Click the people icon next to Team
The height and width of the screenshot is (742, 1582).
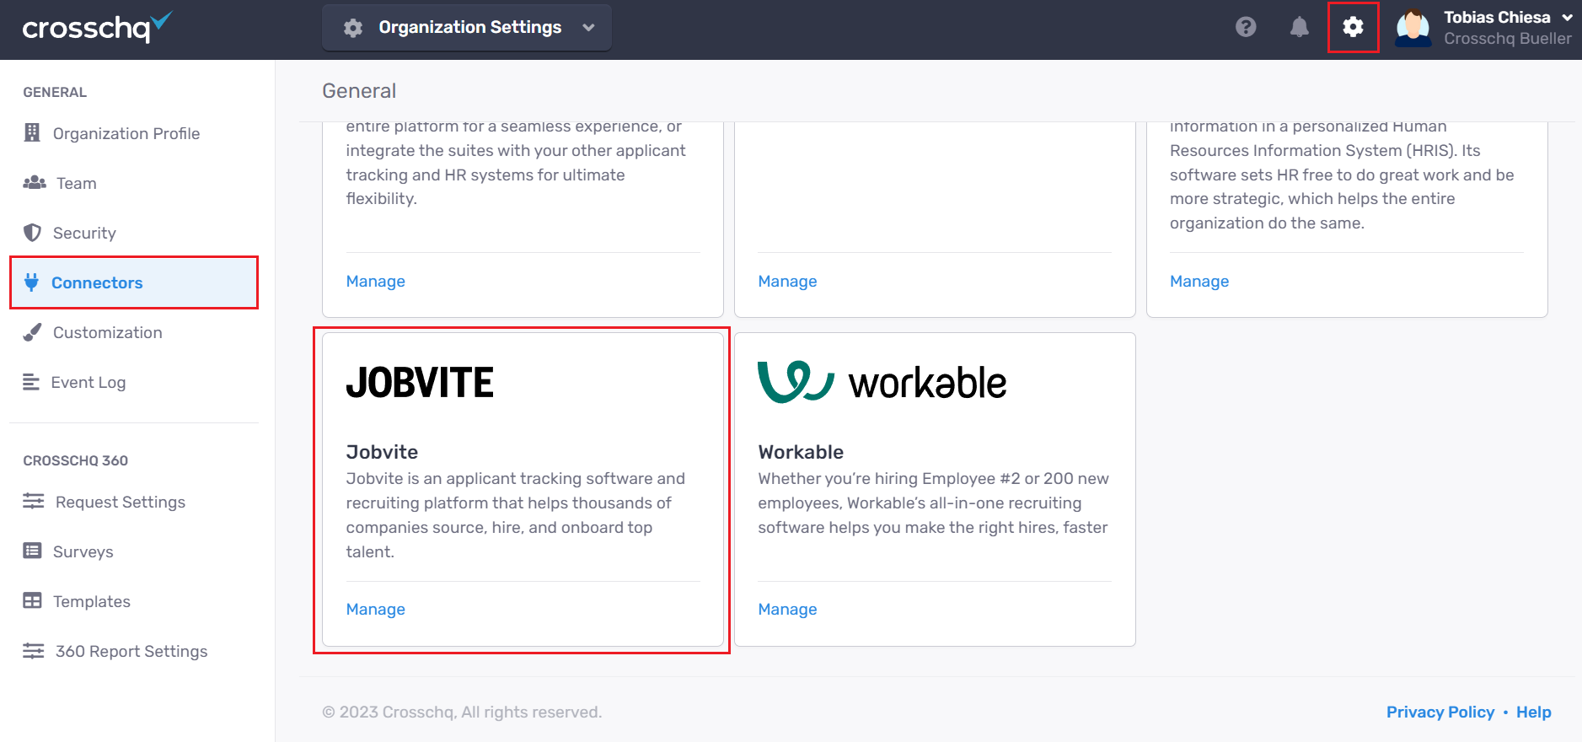[35, 182]
